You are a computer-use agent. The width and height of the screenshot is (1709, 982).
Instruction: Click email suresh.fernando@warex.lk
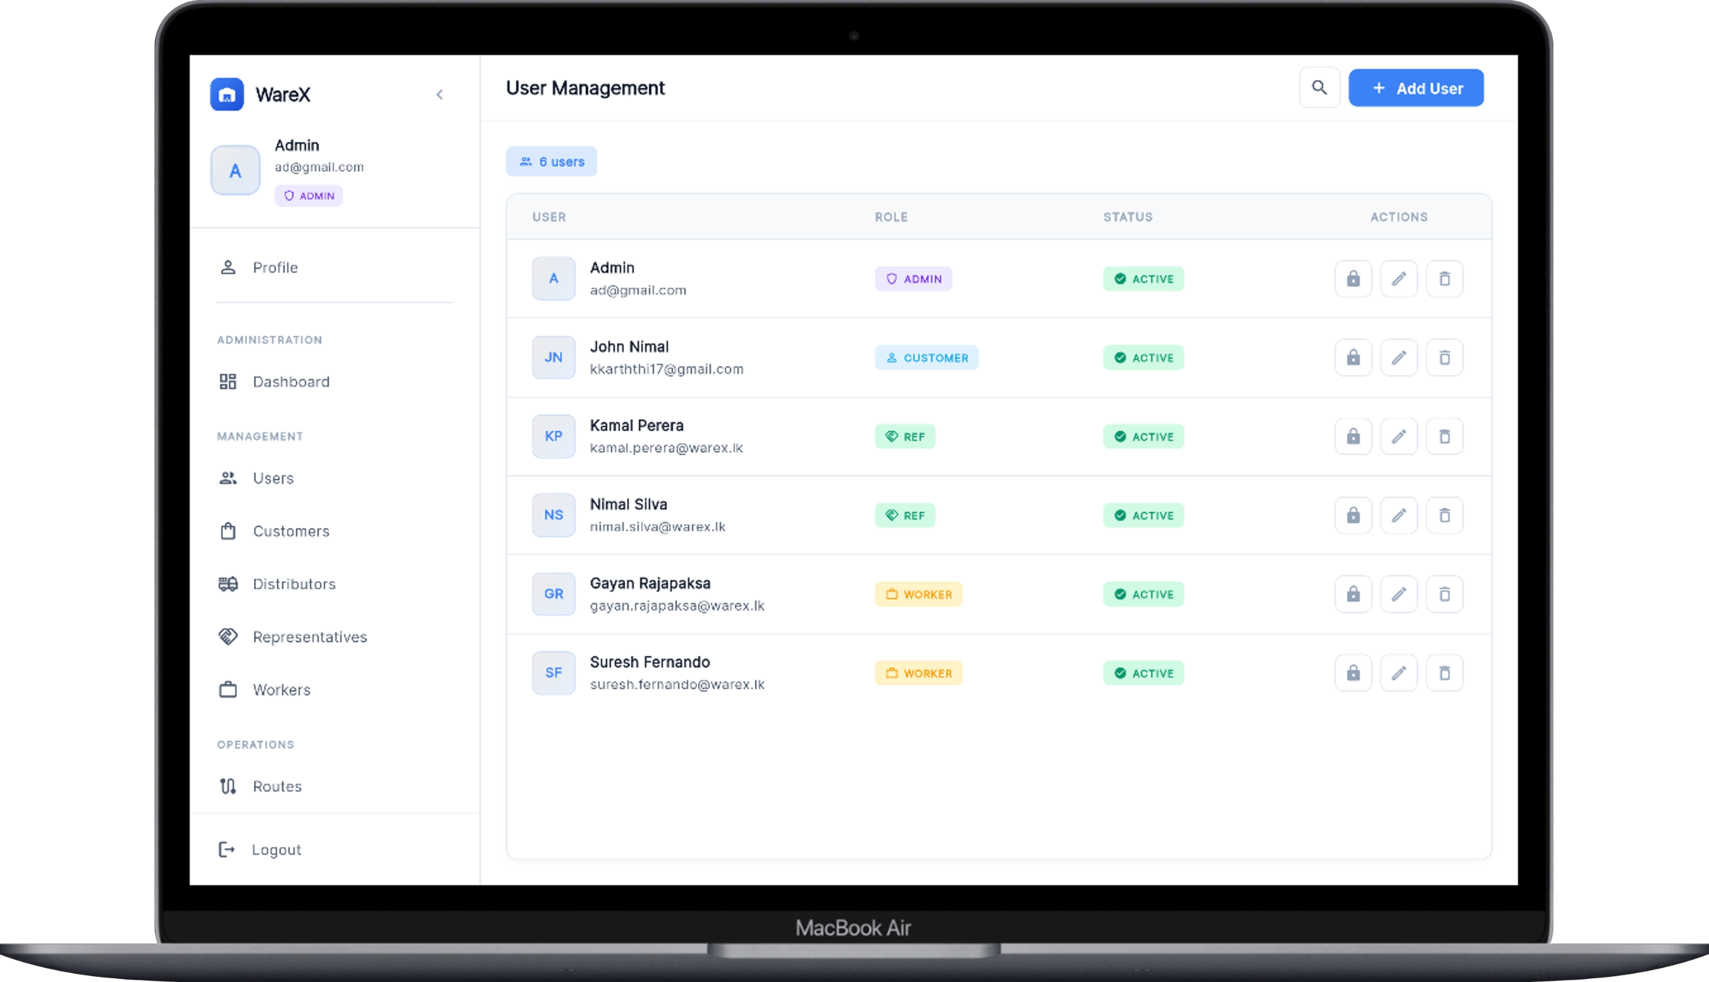coord(677,685)
